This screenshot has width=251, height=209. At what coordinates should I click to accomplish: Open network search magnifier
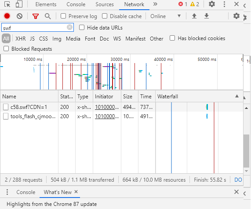(x=48, y=16)
